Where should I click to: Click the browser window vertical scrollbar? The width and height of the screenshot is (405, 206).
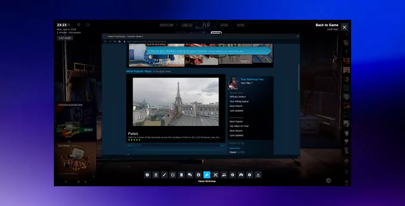299,77
